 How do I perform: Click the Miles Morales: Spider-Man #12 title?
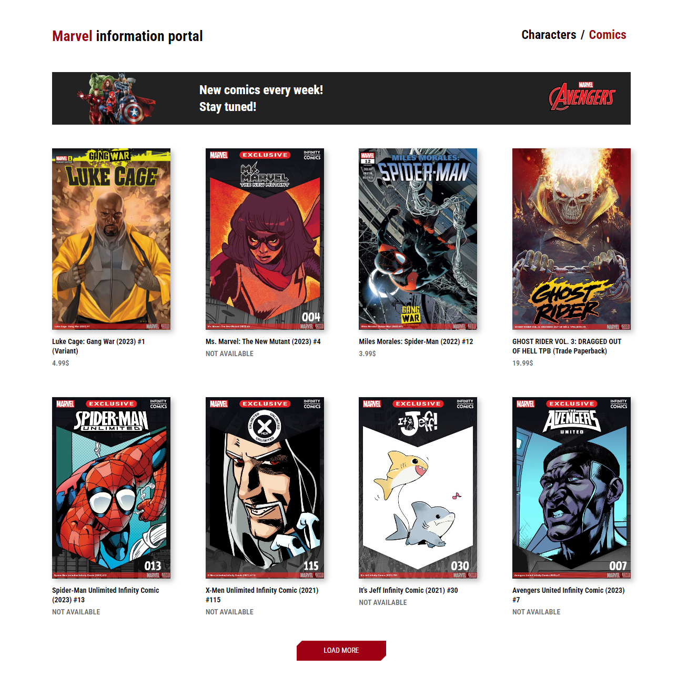click(x=416, y=341)
